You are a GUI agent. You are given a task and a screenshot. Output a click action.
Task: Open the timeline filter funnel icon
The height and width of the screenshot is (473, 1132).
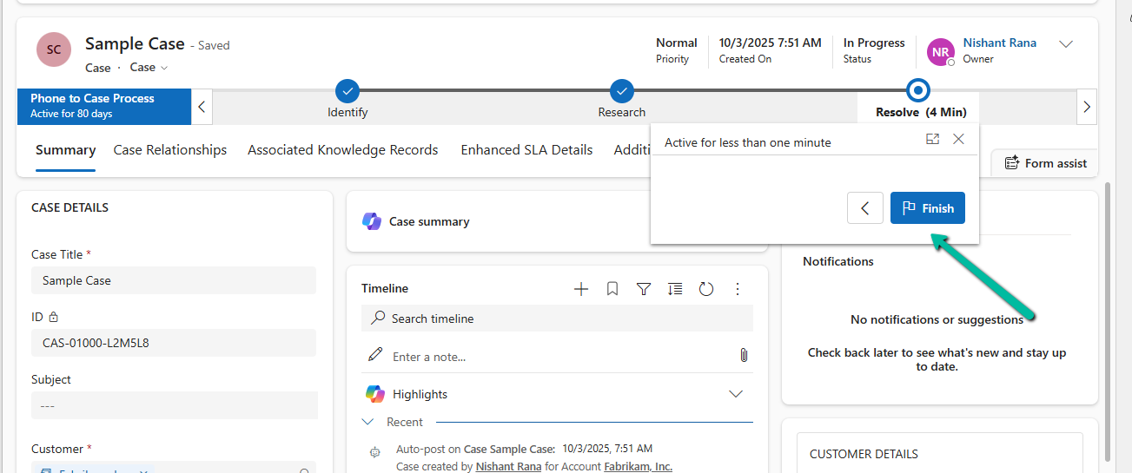click(x=644, y=289)
